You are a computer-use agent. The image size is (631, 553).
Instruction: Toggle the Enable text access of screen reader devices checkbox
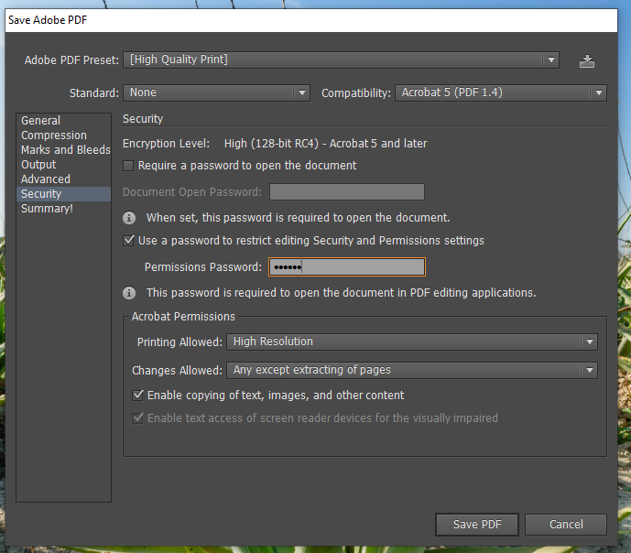pyautogui.click(x=137, y=418)
